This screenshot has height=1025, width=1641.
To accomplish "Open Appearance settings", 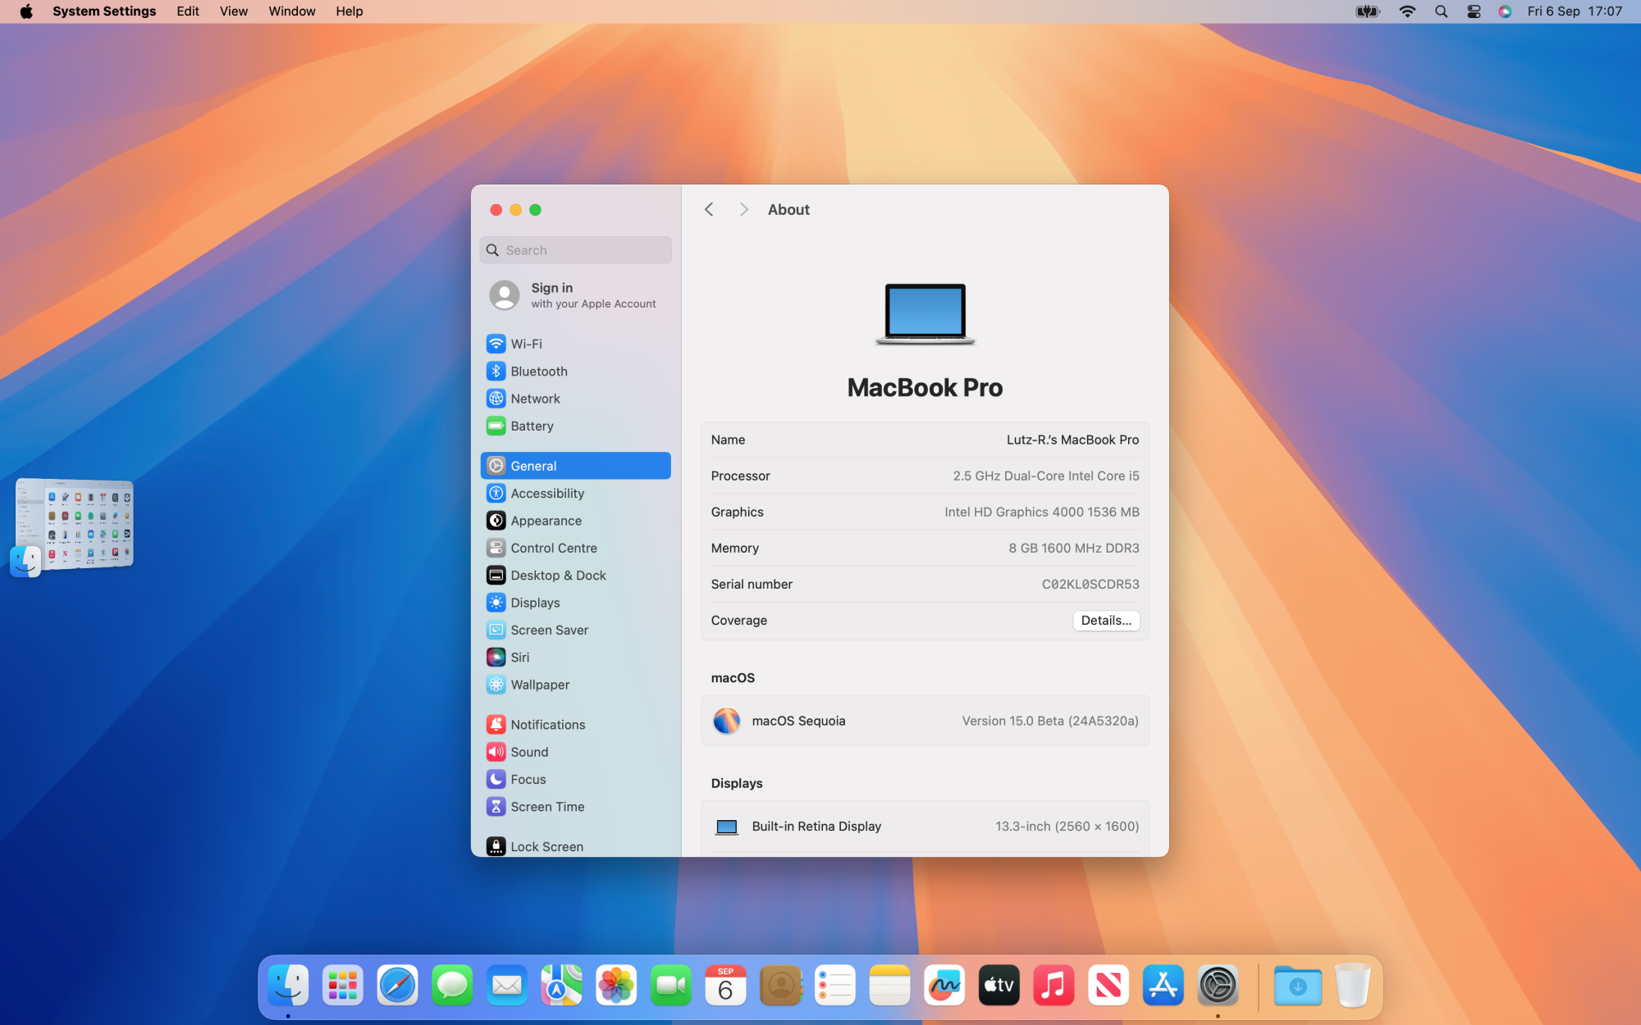I will click(575, 521).
